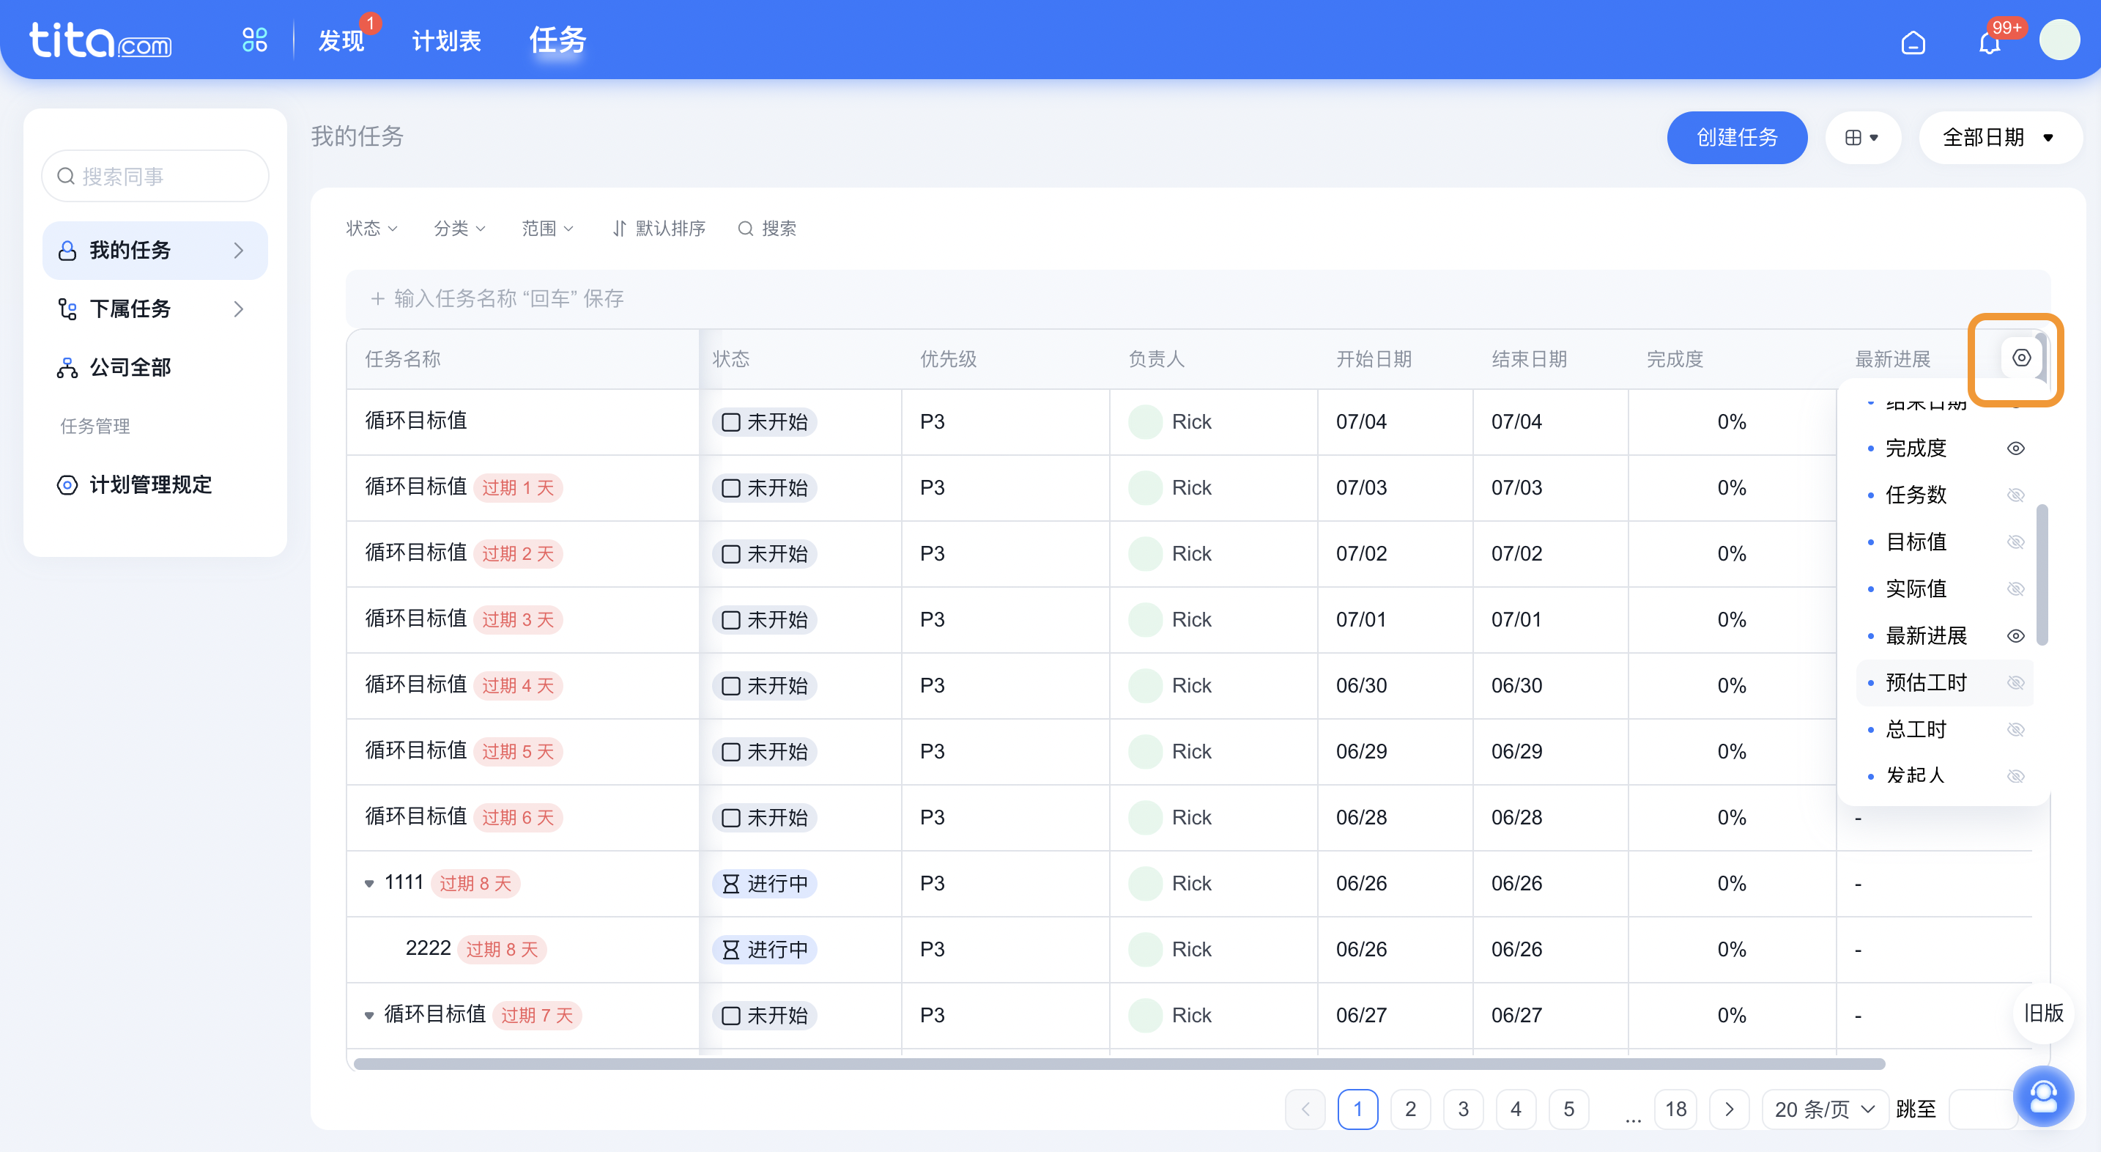The image size is (2101, 1152).
Task: Click Rick's avatar in the 06/30 row
Action: click(x=1145, y=685)
